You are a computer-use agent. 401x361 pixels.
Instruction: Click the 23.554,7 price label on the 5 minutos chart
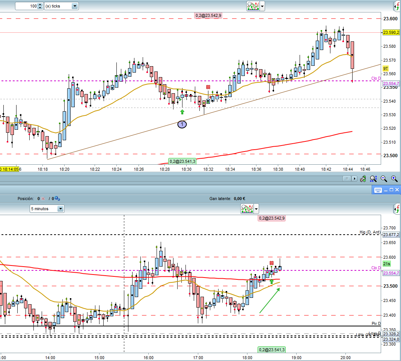(x=391, y=273)
